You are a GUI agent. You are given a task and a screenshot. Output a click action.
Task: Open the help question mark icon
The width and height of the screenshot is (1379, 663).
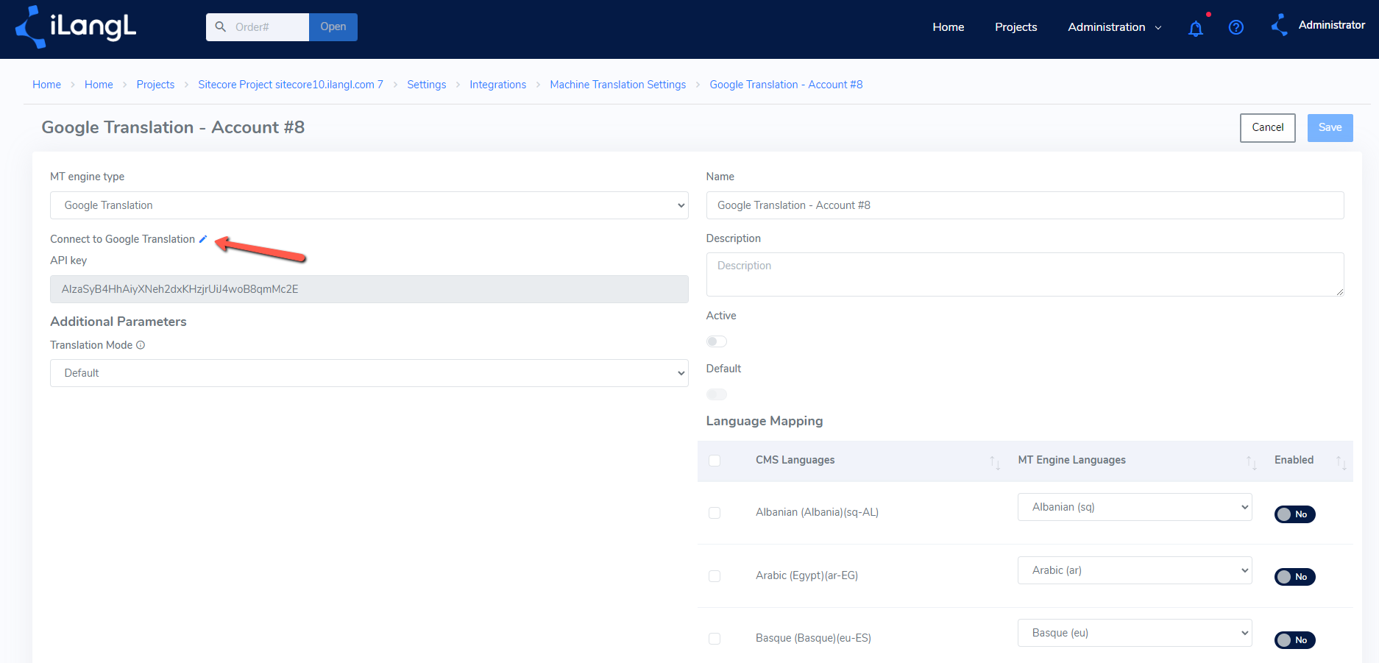[1236, 27]
